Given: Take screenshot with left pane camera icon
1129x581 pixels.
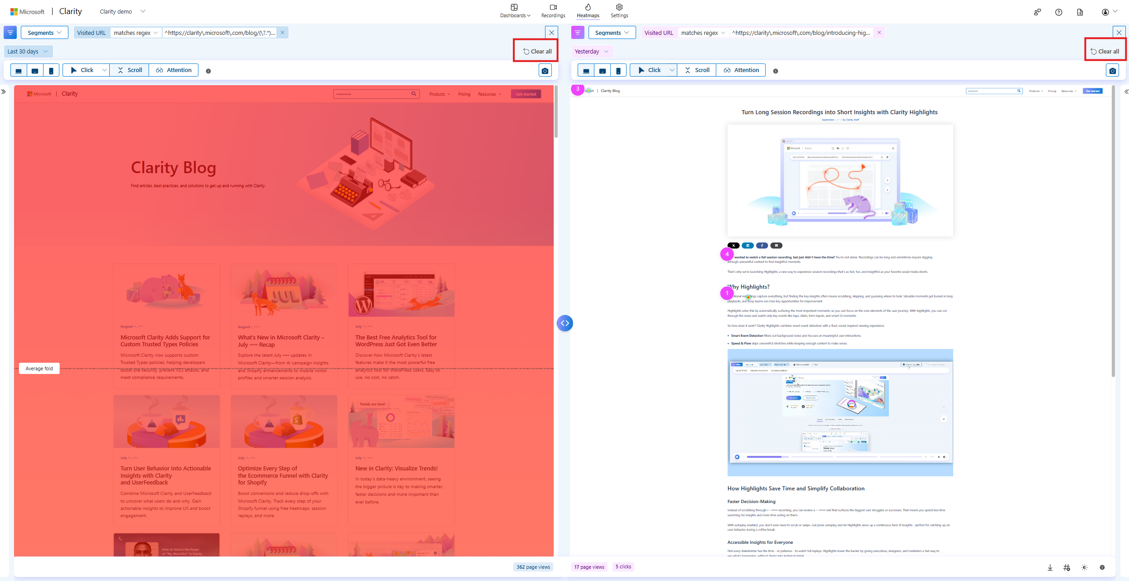Looking at the screenshot, I should [545, 71].
